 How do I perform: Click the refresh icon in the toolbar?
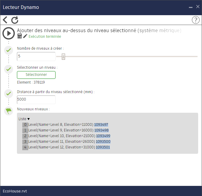tap(15, 20)
